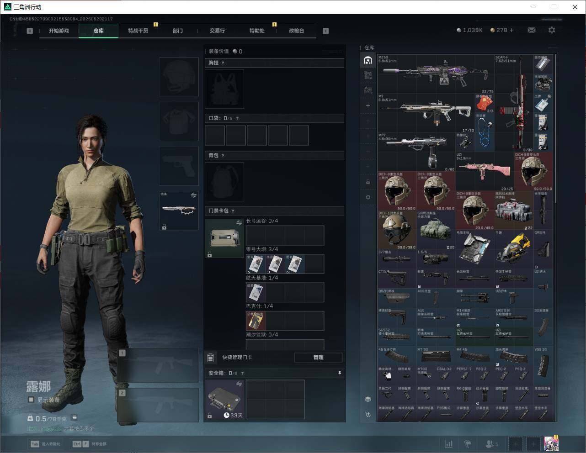This screenshot has width=586, height=453.
Task: Click the swap icon on the keycard bag
Action: tap(239, 223)
